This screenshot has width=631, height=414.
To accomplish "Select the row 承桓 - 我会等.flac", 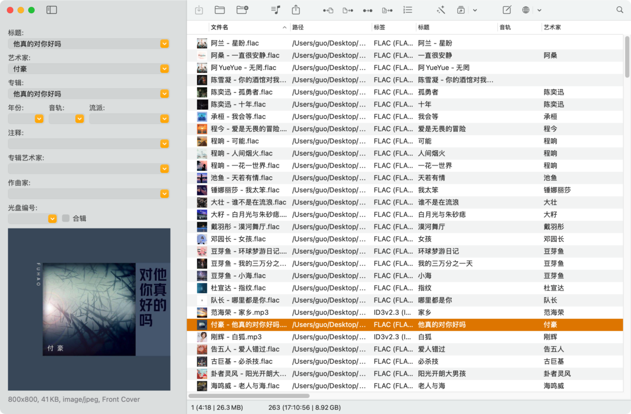I will 405,117.
